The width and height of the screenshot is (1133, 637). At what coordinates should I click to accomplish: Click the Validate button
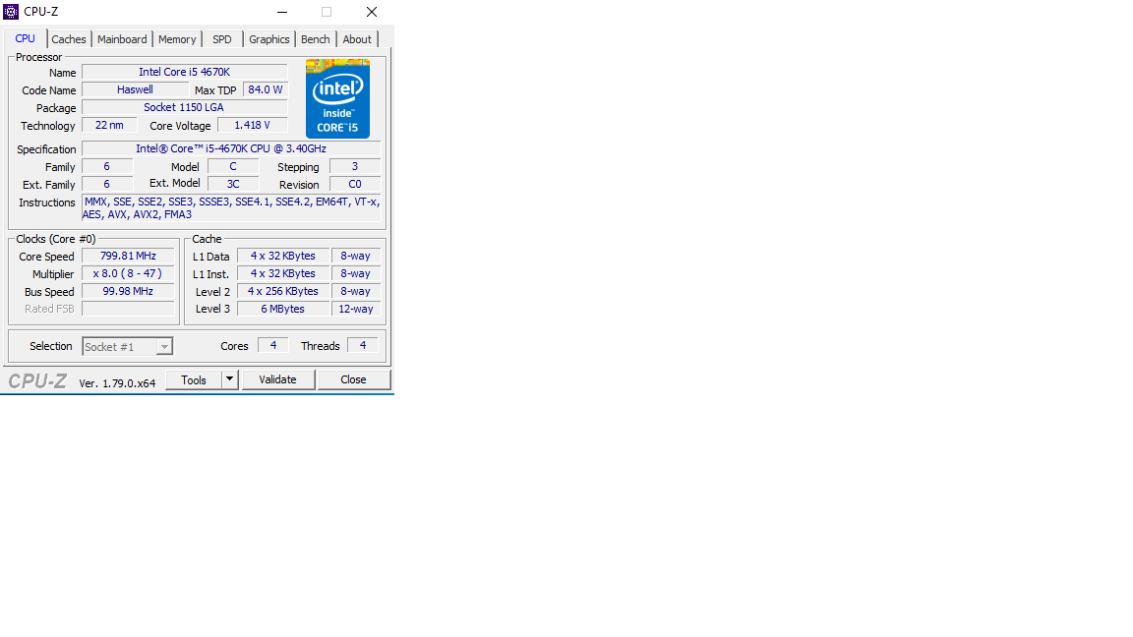(278, 379)
